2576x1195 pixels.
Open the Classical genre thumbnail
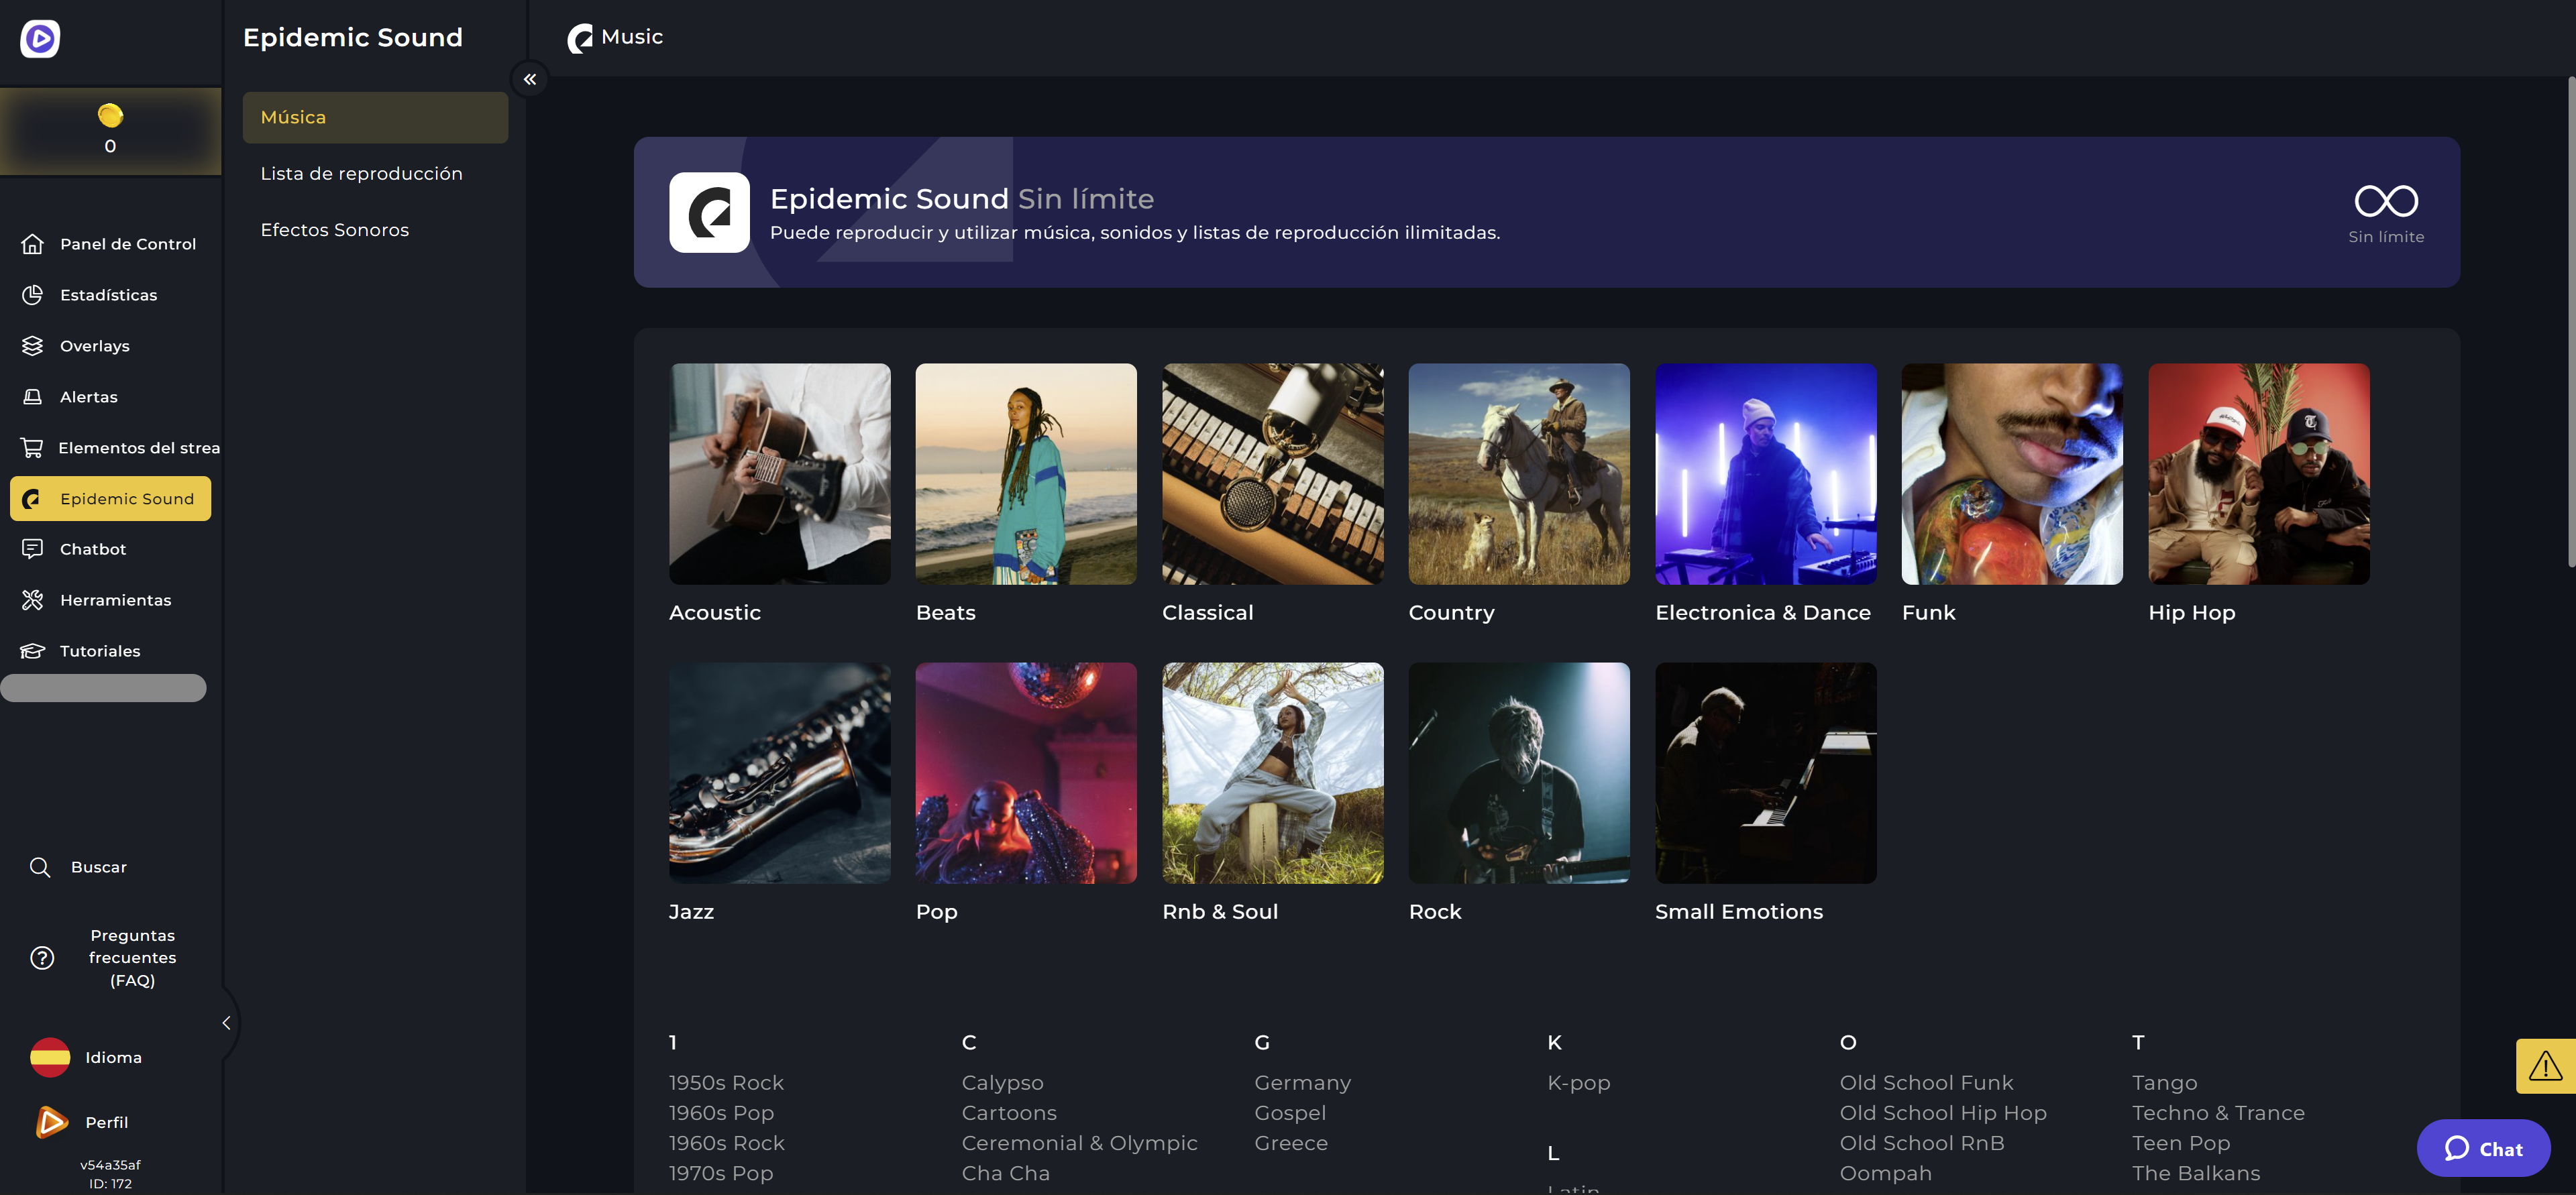pos(1272,474)
